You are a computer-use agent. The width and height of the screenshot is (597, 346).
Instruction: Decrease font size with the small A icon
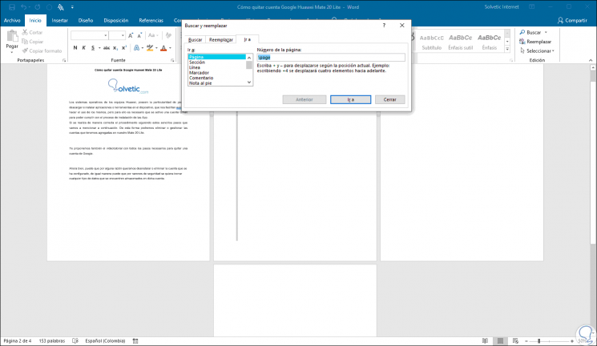coord(139,35)
